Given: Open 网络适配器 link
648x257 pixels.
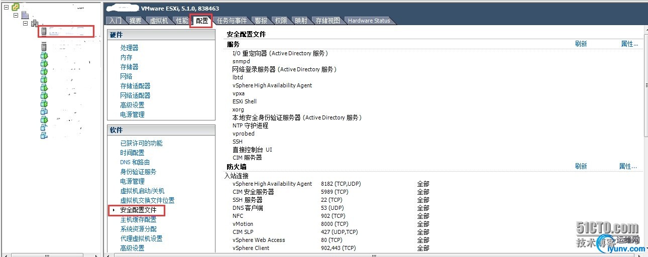Looking at the screenshot, I should coord(135,95).
